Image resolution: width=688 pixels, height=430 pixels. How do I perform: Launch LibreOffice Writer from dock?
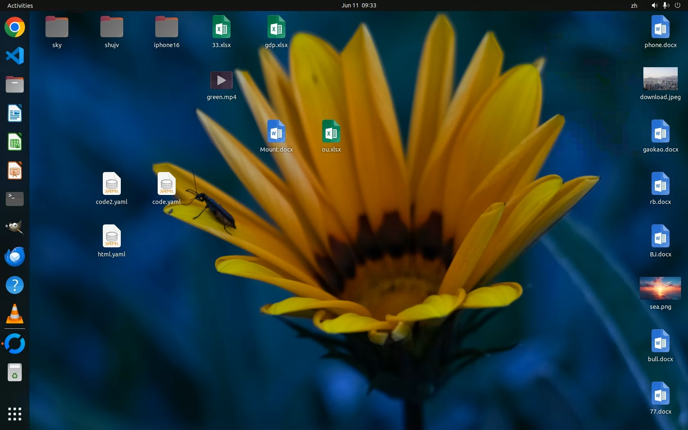point(15,113)
